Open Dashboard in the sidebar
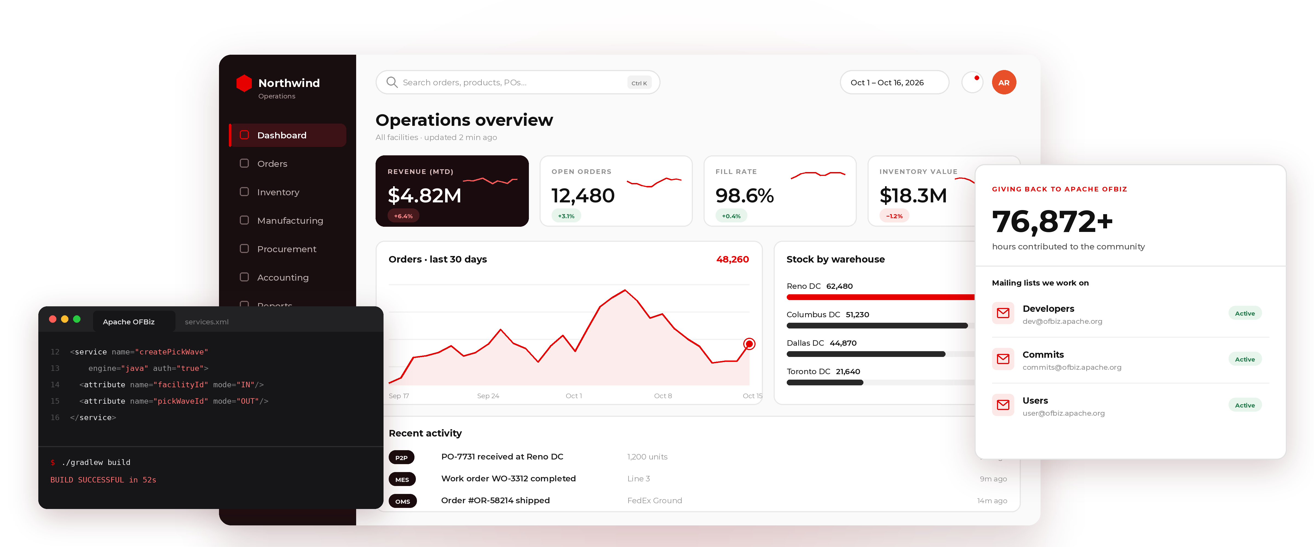 click(288, 135)
